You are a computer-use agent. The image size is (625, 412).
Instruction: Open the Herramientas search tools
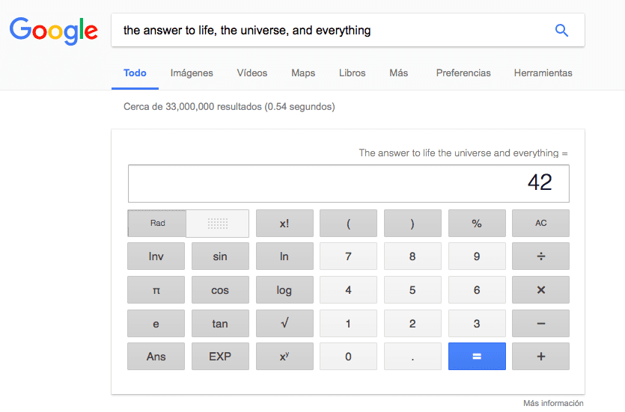[x=543, y=73]
